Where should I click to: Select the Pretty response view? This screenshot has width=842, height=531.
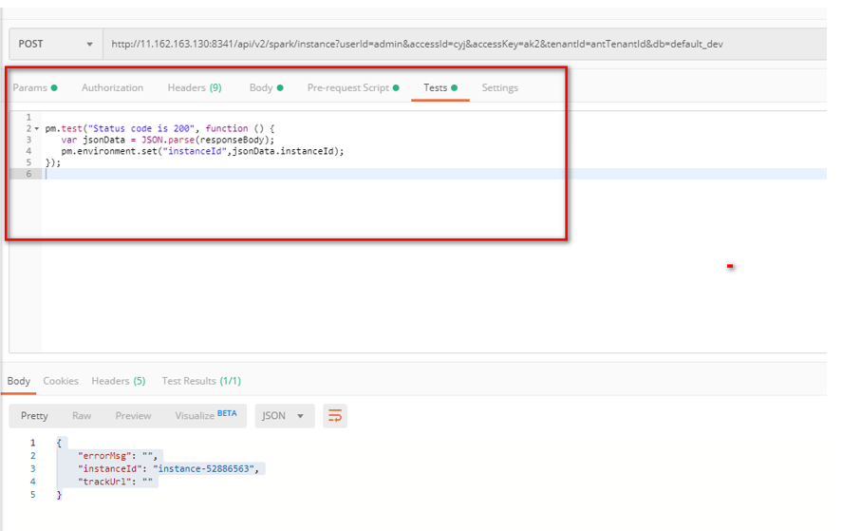34,416
